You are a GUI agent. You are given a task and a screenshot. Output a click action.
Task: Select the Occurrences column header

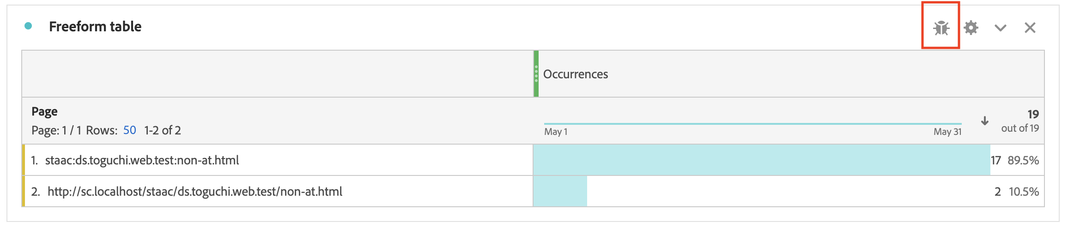tap(575, 74)
